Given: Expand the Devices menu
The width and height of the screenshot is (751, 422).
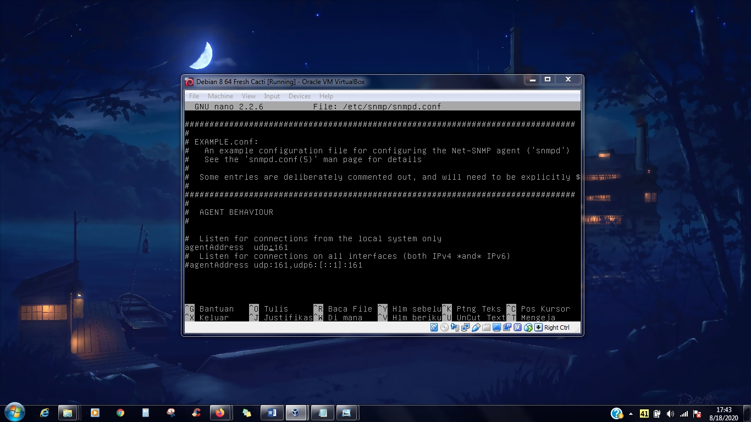Looking at the screenshot, I should coord(300,96).
